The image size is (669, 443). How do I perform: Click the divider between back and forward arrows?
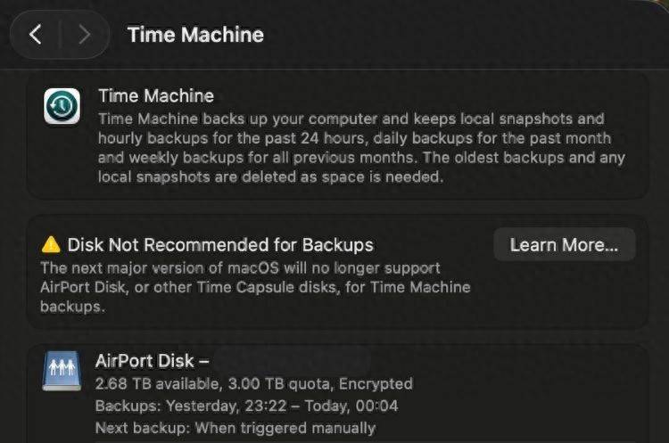coord(61,34)
